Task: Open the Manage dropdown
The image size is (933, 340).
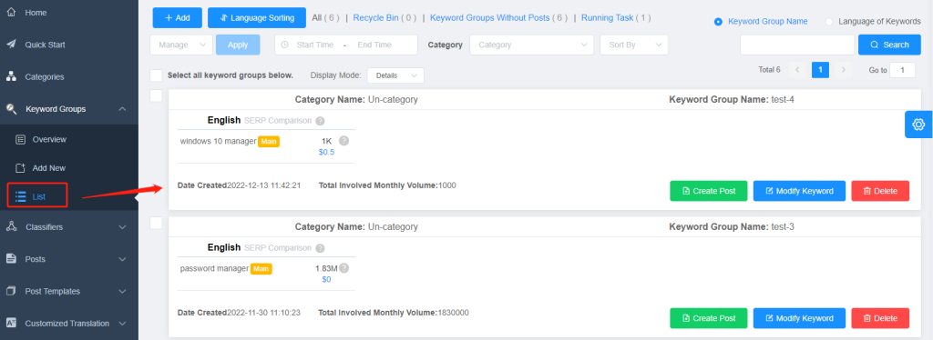Action: (x=181, y=45)
